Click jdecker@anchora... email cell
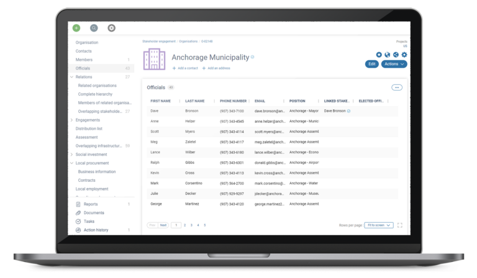 (x=269, y=194)
